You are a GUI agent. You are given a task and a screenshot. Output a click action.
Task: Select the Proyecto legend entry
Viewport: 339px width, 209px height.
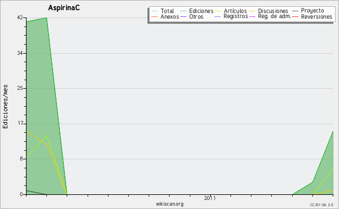(308, 11)
